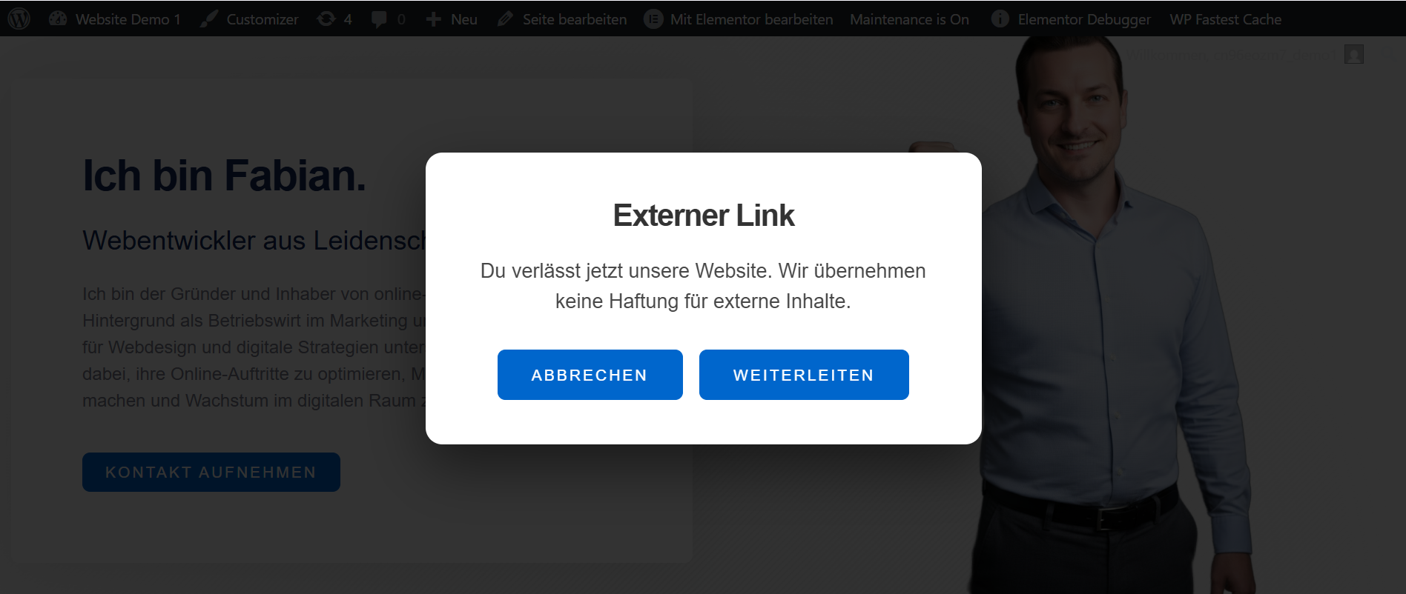Cancel with the Abbrechen button
The image size is (1406, 594).
pyautogui.click(x=590, y=375)
